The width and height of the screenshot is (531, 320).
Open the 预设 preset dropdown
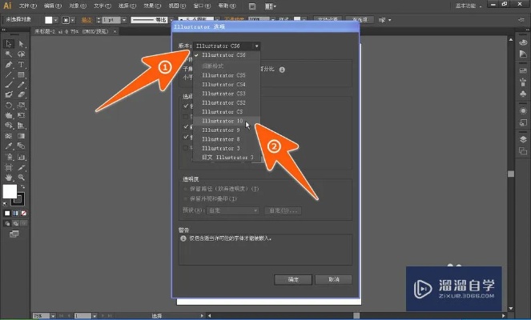(x=232, y=210)
